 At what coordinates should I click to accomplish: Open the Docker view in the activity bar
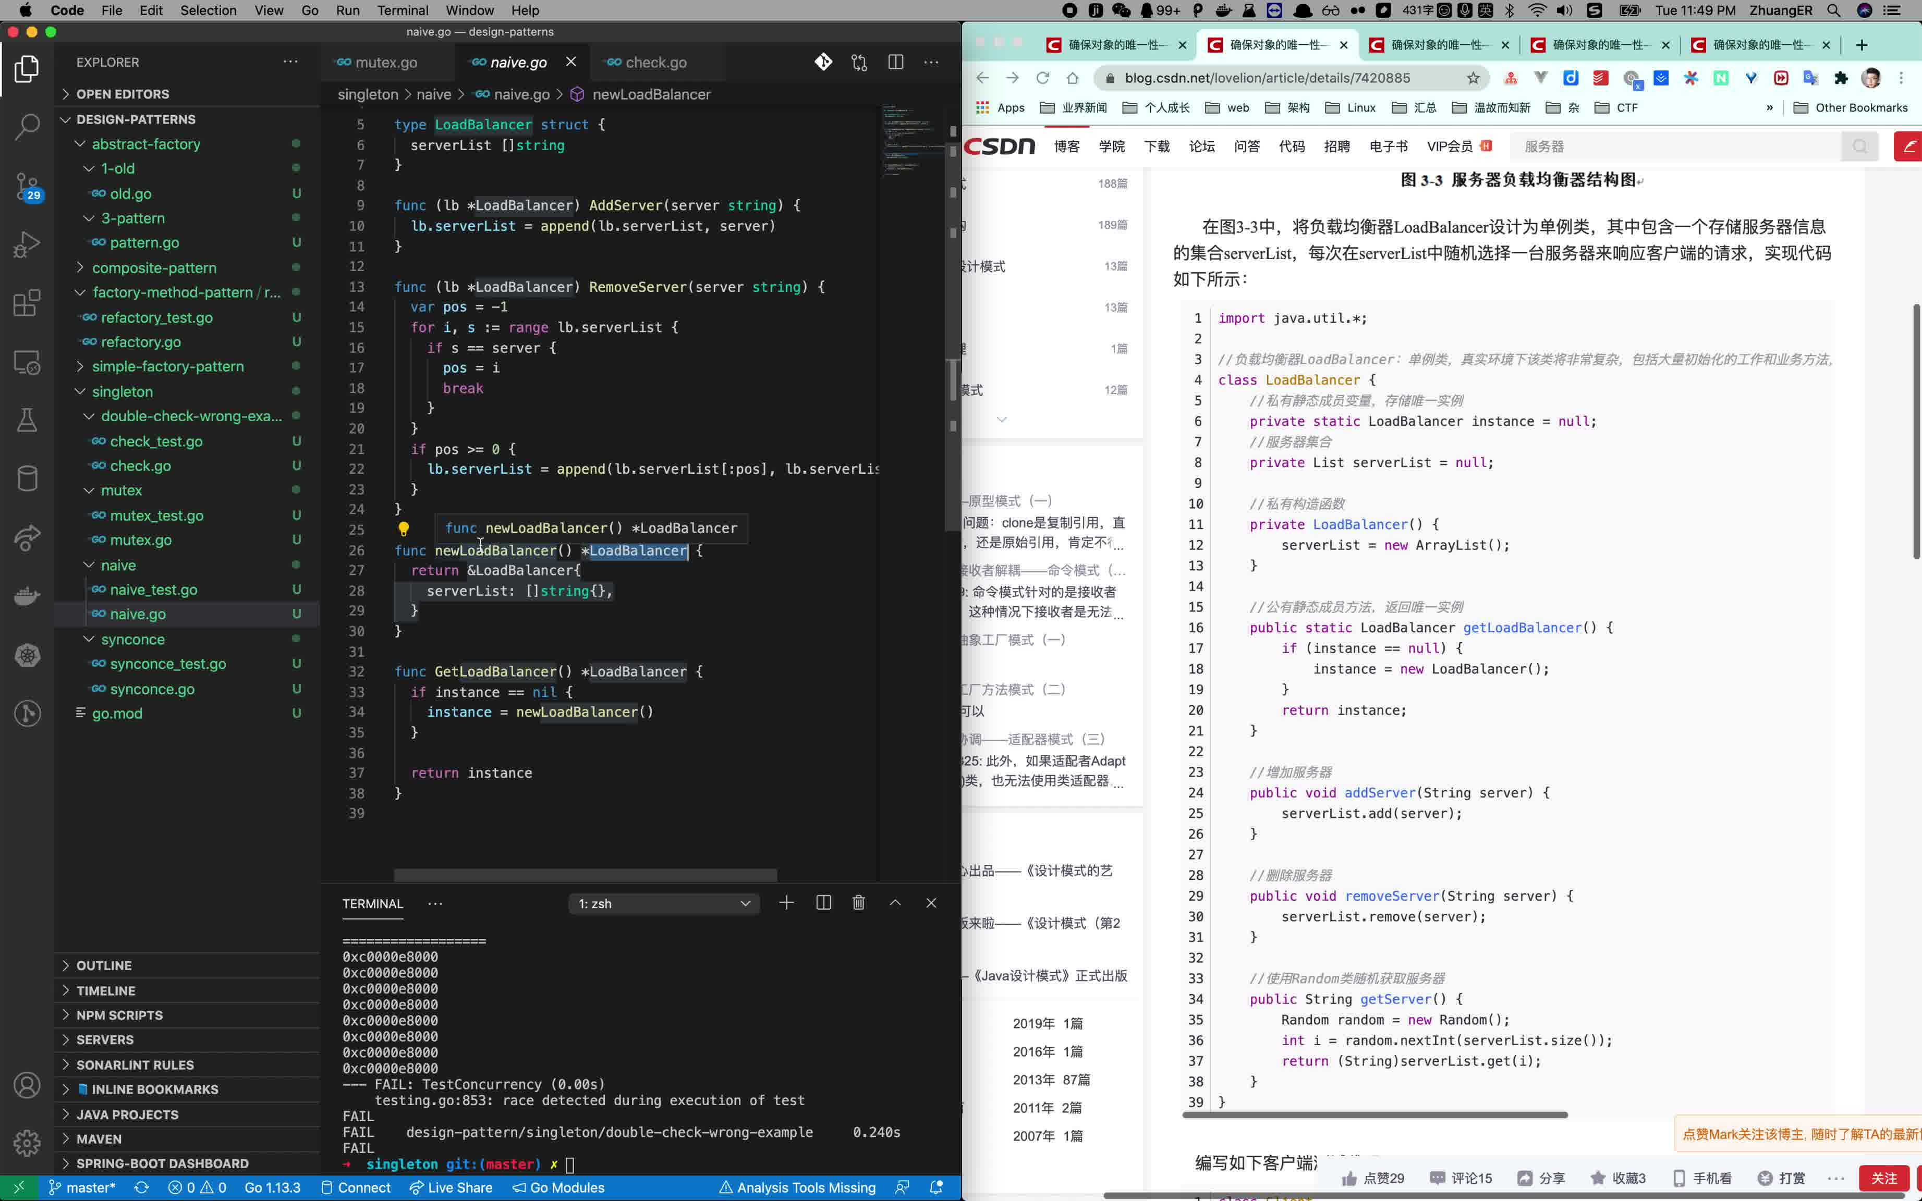27,596
